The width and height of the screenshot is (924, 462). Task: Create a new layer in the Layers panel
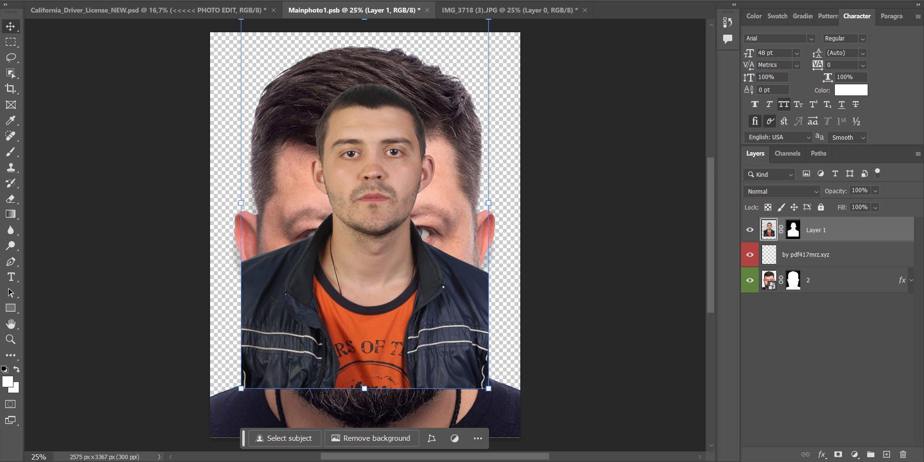point(886,454)
